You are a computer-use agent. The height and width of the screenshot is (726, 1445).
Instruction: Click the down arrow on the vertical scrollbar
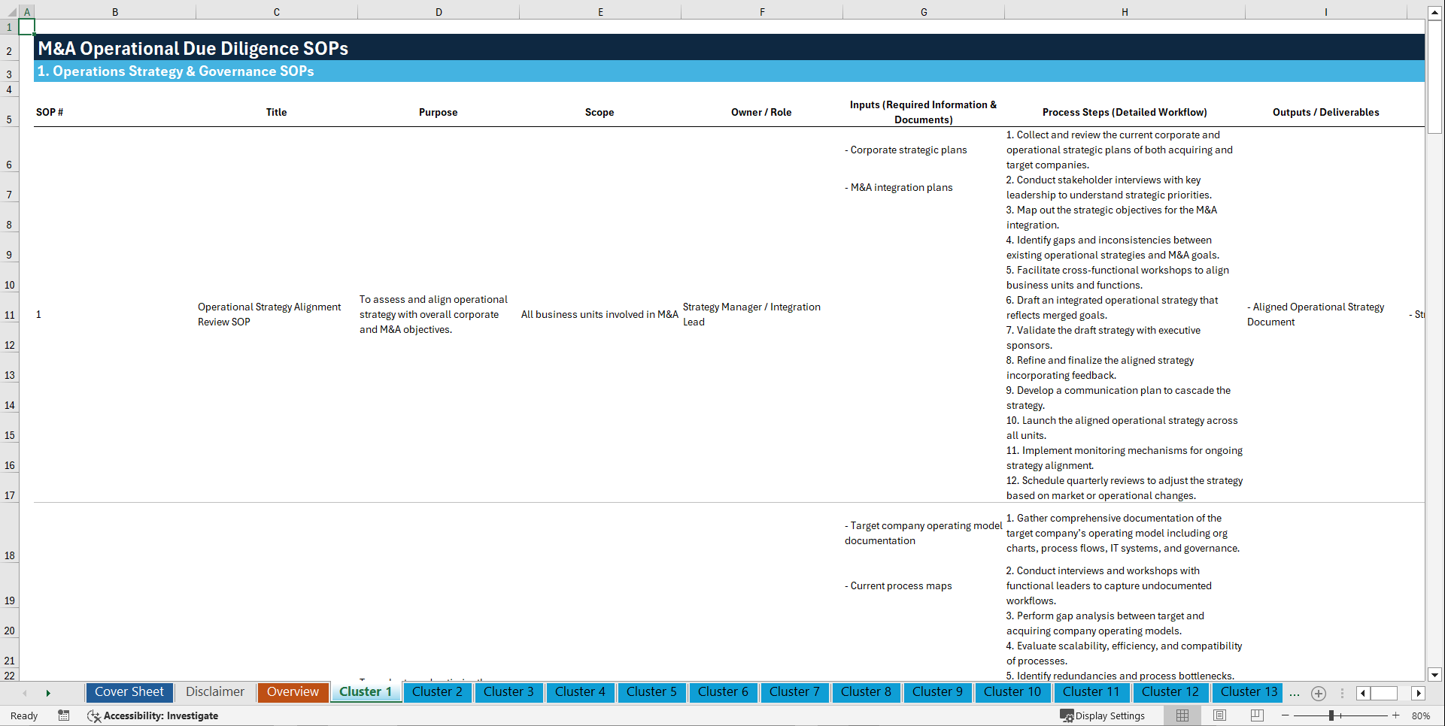click(1435, 675)
